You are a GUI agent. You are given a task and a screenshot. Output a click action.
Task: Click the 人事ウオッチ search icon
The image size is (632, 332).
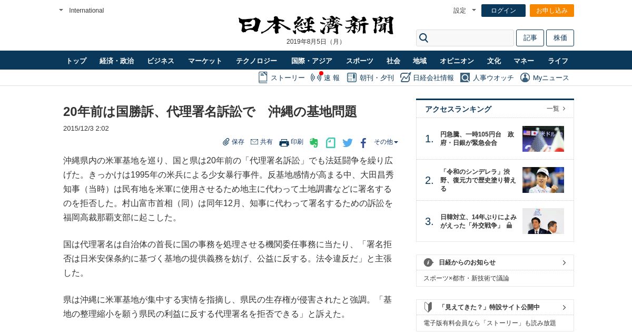(x=465, y=77)
